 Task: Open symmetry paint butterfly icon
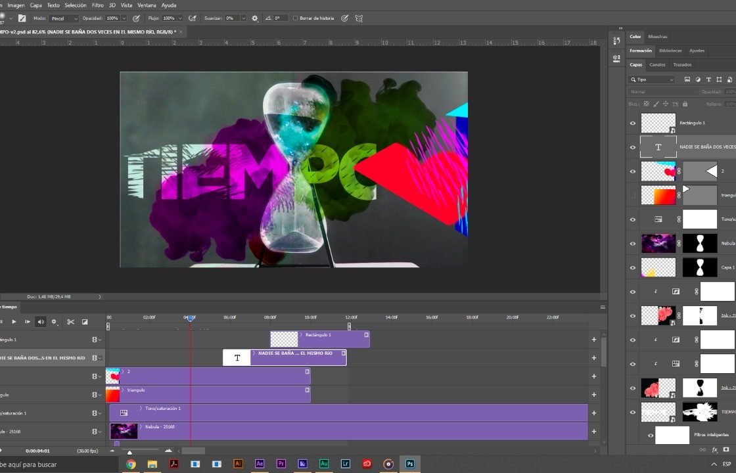click(x=359, y=18)
